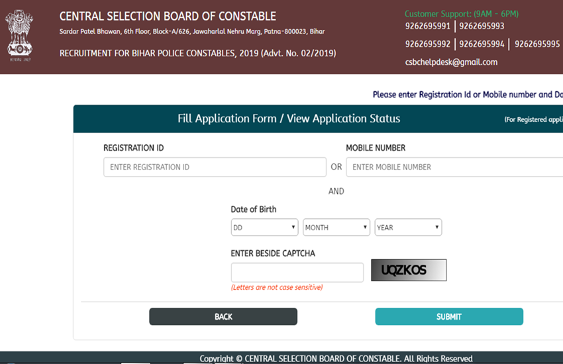Open the DD day dropdown
563x364 pixels.
(264, 228)
